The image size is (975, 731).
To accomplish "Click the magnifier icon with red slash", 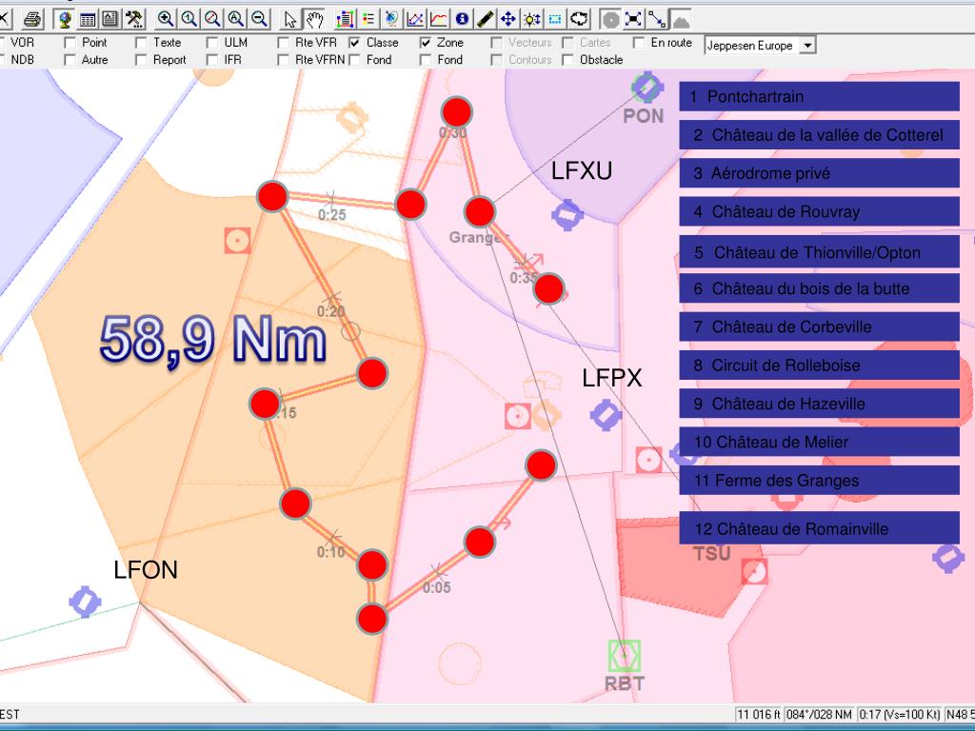I will click(212, 19).
